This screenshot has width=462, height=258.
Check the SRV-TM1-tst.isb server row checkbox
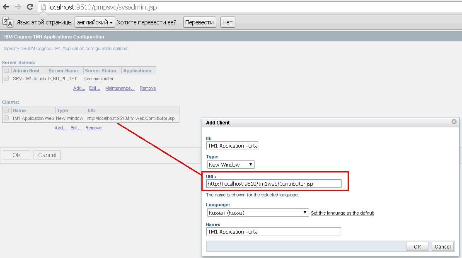point(6,79)
